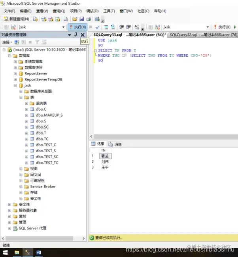Open the jxsk database dropdown on left
The height and width of the screenshot is (257, 238).
click(63, 27)
